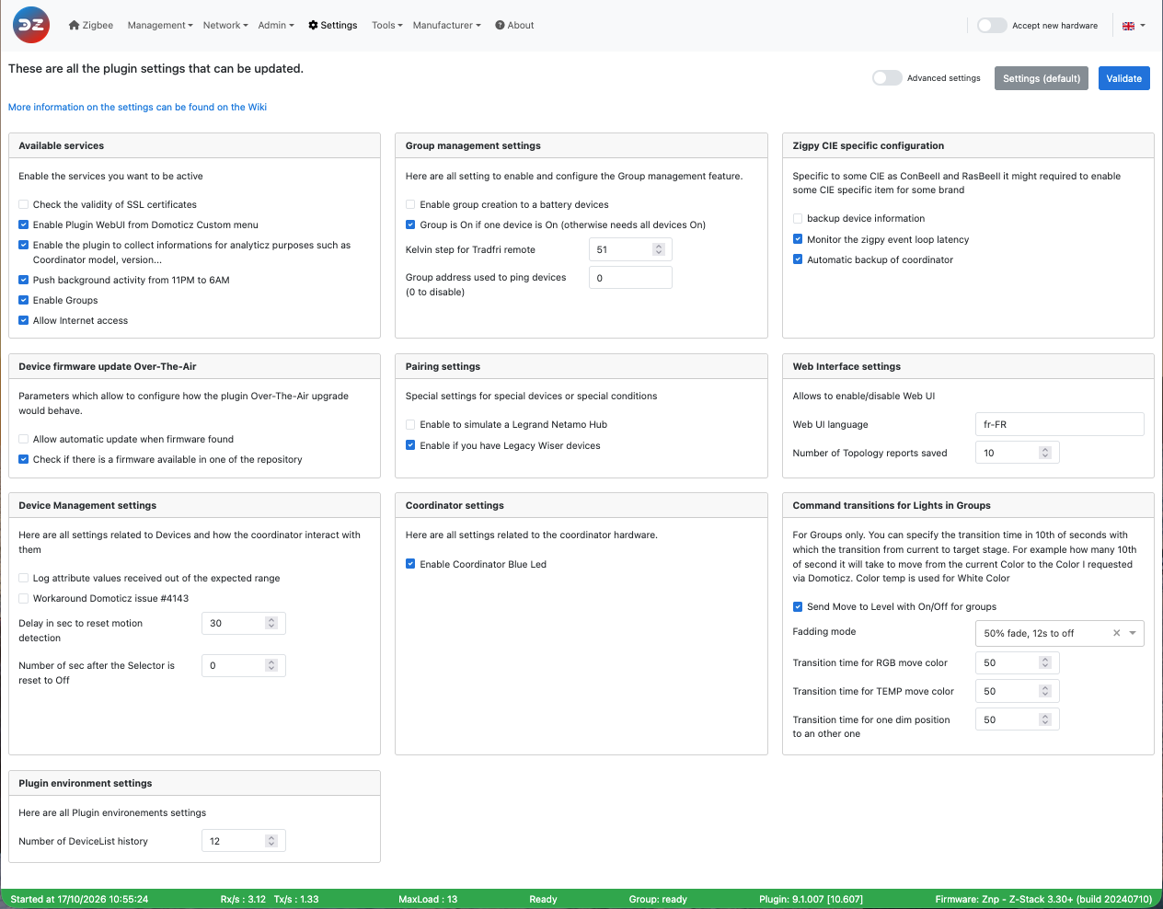The height and width of the screenshot is (909, 1163).
Task: Click the UK flag language icon
Action: point(1128,26)
